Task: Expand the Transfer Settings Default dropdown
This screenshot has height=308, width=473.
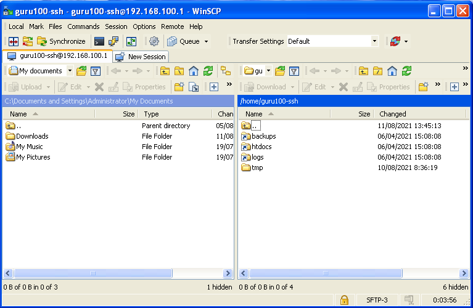Action: tap(374, 41)
